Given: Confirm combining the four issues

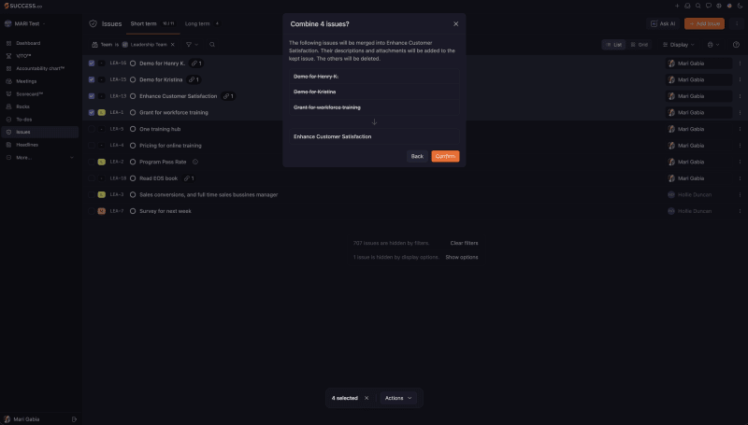Looking at the screenshot, I should point(445,156).
